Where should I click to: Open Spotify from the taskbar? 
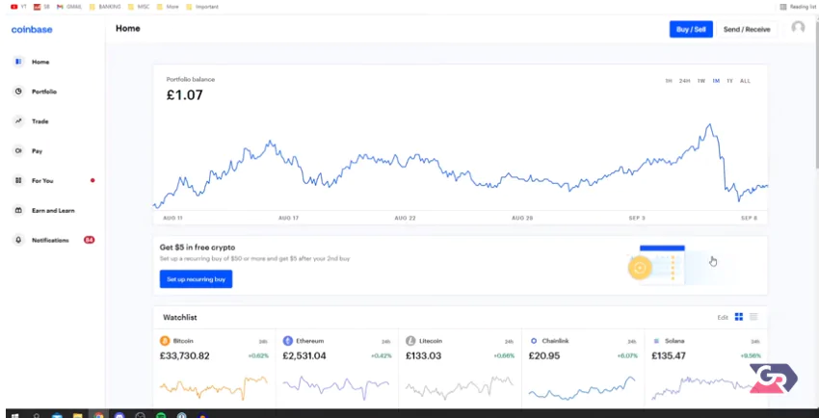pyautogui.click(x=161, y=415)
